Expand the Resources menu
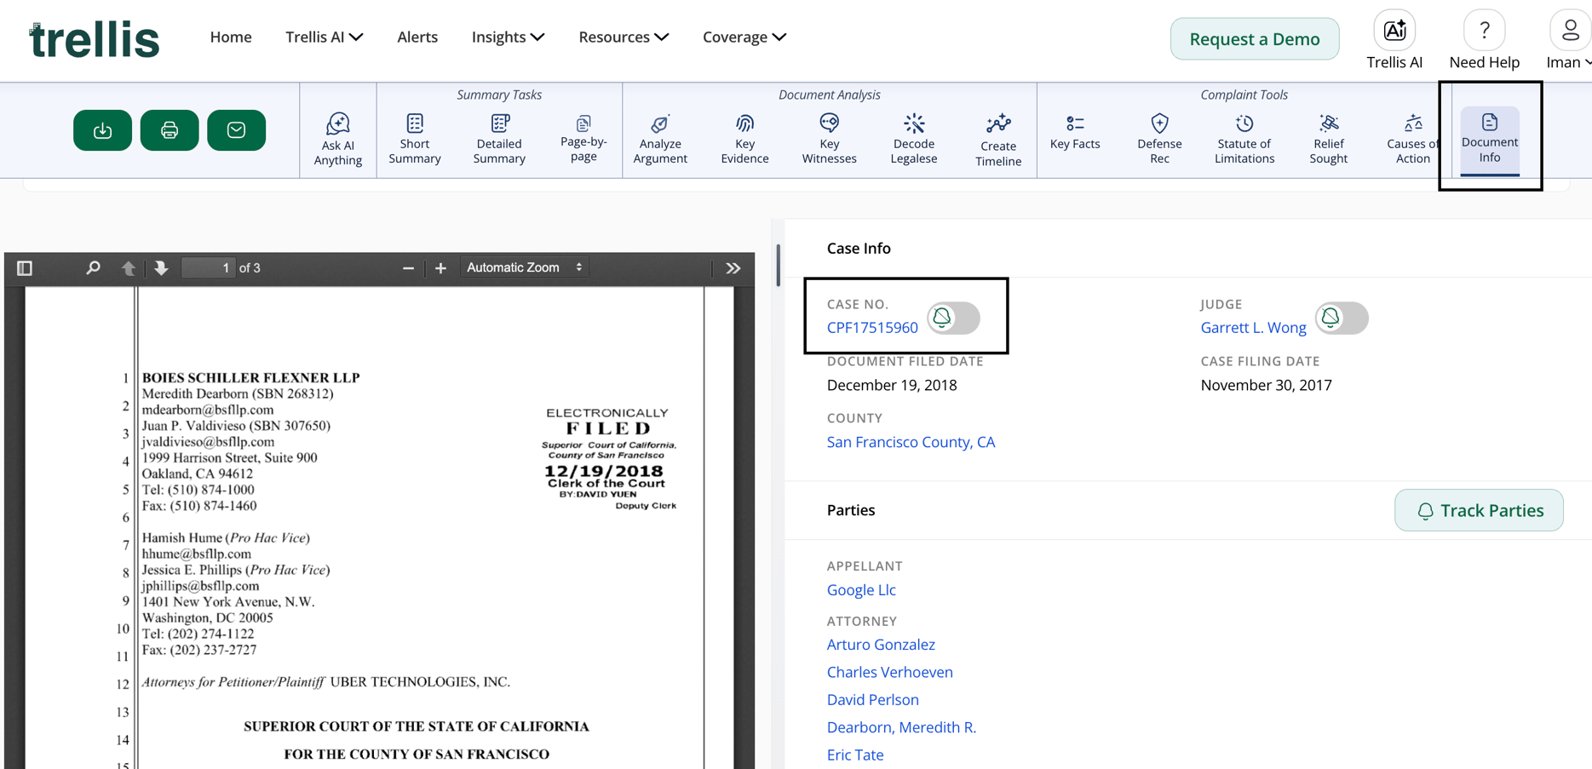The height and width of the screenshot is (769, 1592). [x=624, y=37]
